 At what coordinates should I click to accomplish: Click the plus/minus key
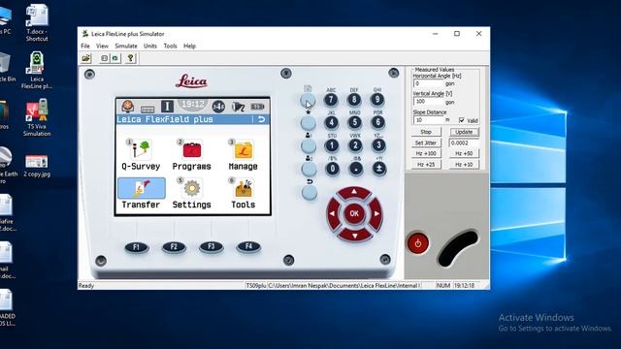pyautogui.click(x=379, y=169)
